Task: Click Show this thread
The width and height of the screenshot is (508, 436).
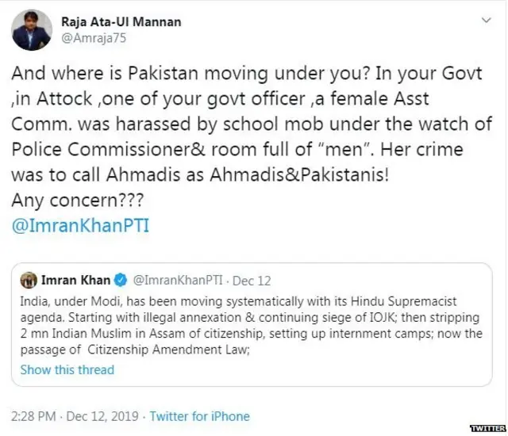Action: pyautogui.click(x=67, y=369)
